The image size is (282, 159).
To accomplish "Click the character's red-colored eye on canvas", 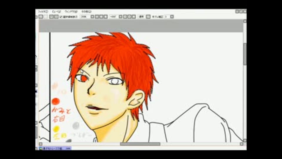I will (x=83, y=78).
